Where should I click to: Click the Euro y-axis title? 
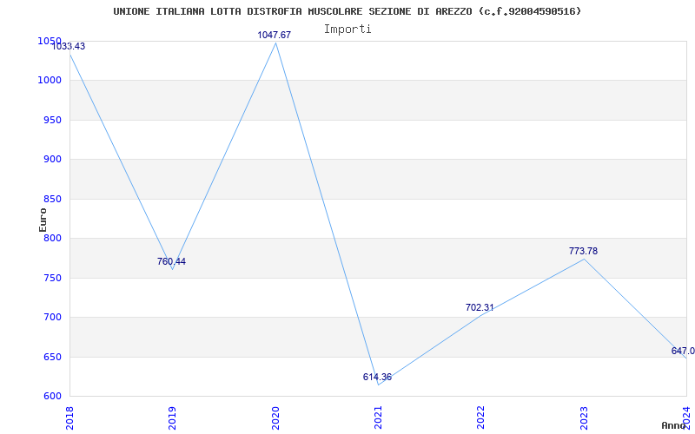(43, 220)
